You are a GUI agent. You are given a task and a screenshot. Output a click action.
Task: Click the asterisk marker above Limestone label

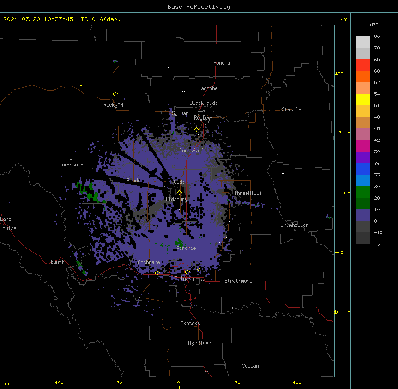pos(71,160)
